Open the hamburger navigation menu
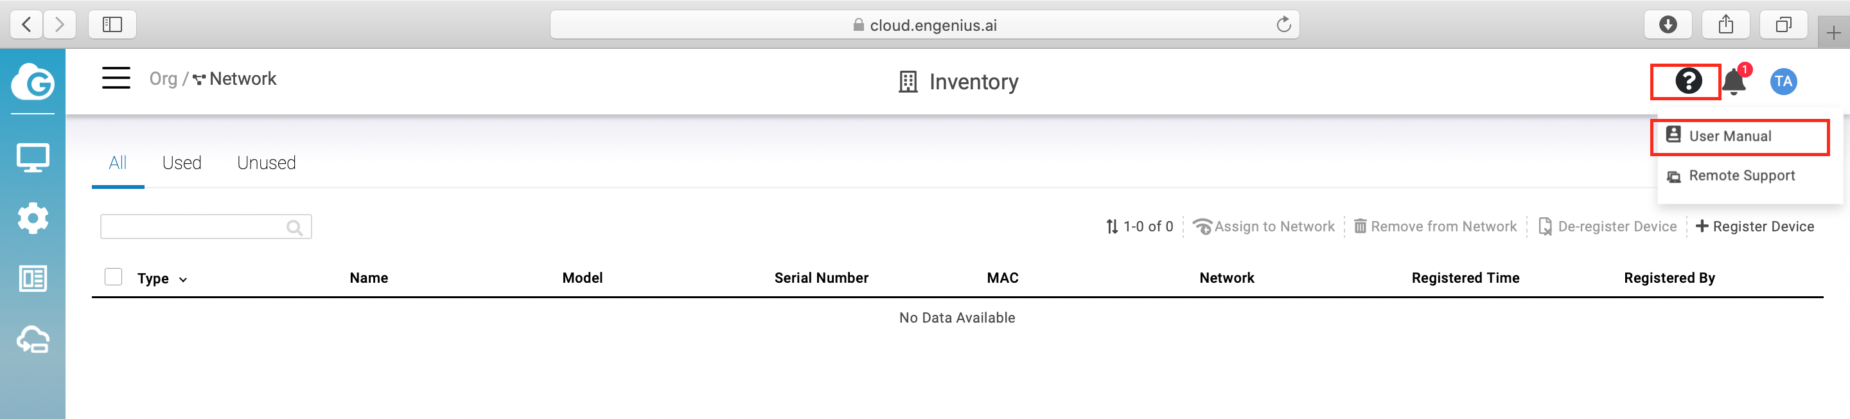 coord(116,78)
